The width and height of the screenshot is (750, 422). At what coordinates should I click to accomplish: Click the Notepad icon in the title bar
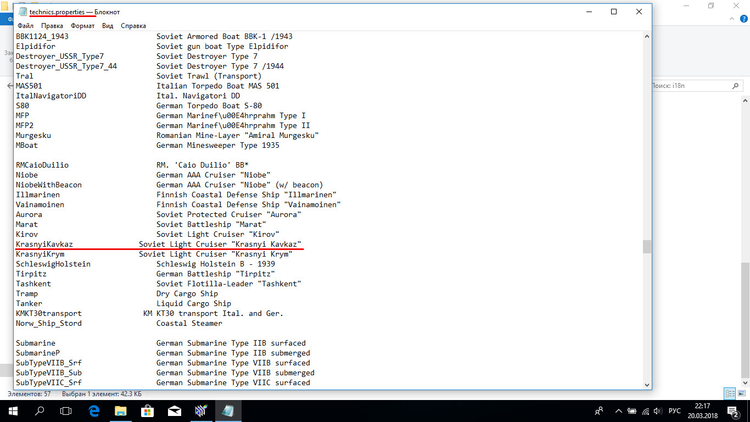coord(23,12)
